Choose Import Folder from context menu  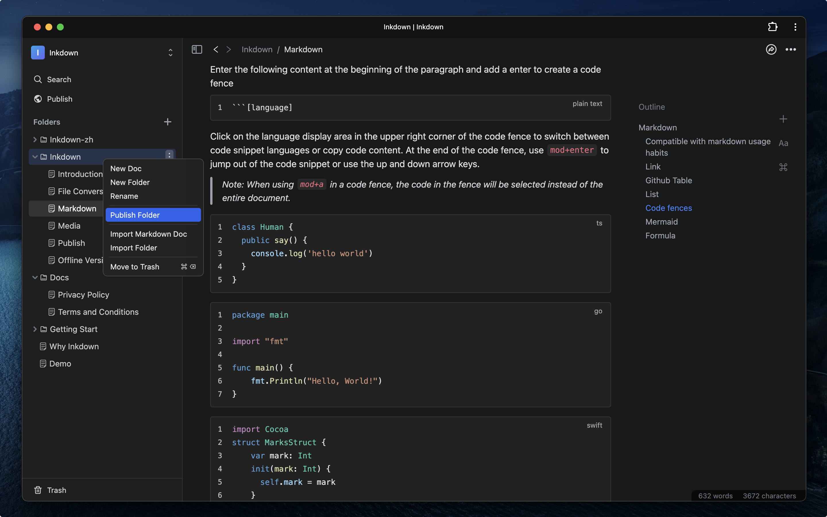click(x=153, y=248)
